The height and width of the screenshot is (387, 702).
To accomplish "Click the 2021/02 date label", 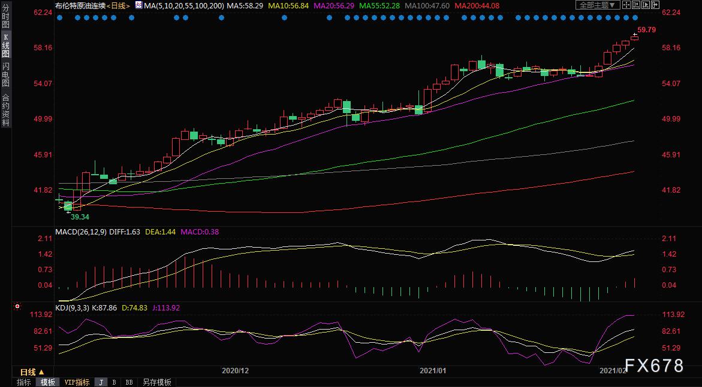I will point(613,370).
